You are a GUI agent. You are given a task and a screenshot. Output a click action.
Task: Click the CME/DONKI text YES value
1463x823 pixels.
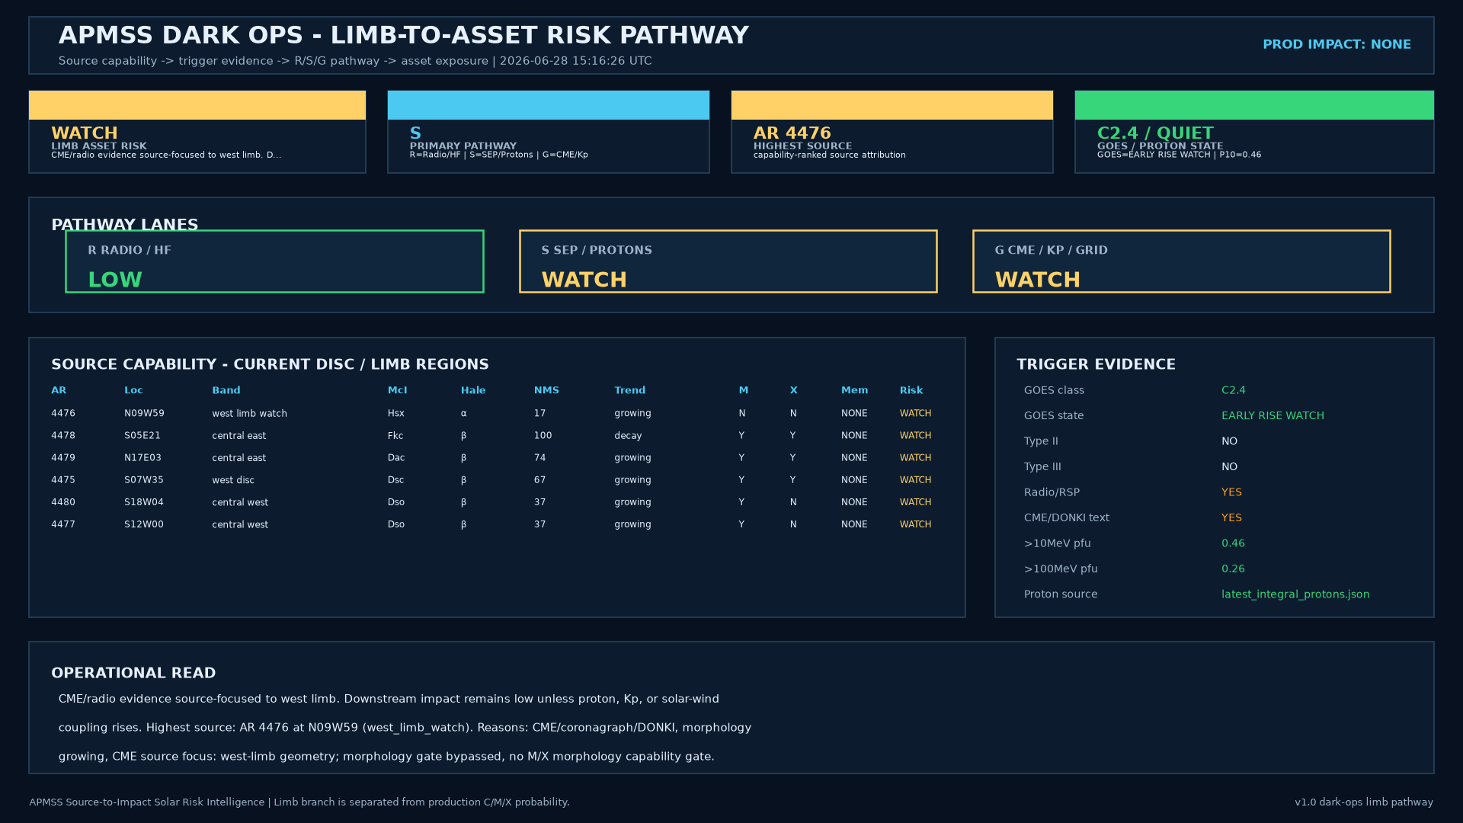[1231, 517]
